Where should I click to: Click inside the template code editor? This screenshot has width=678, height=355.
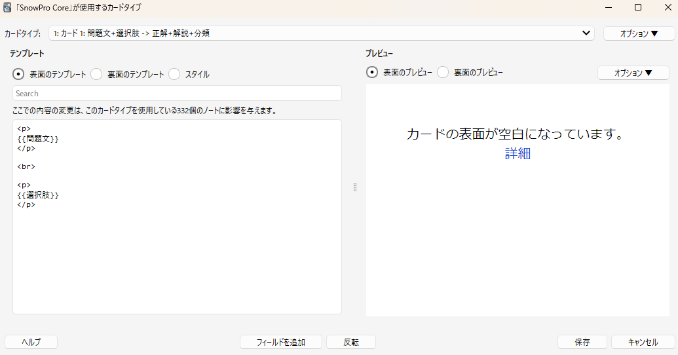point(177,217)
